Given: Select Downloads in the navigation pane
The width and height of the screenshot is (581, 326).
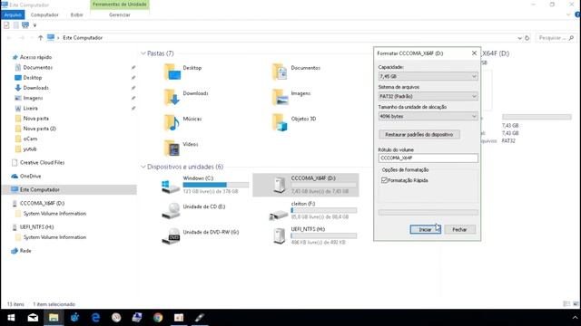Looking at the screenshot, I should 36,88.
